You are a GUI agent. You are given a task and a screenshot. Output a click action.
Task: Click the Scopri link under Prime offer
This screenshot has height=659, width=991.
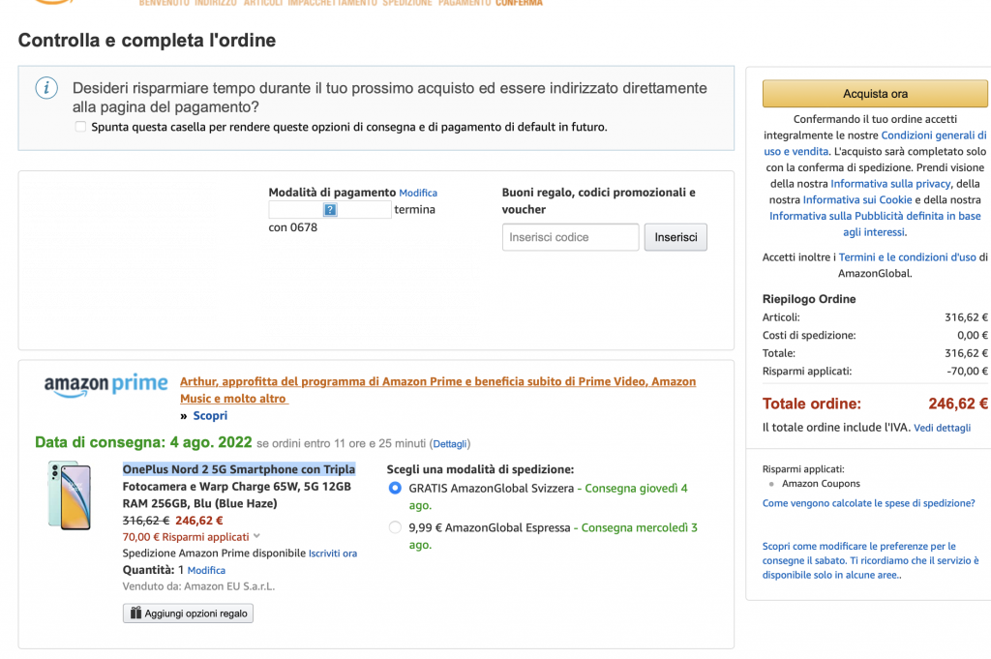(210, 416)
